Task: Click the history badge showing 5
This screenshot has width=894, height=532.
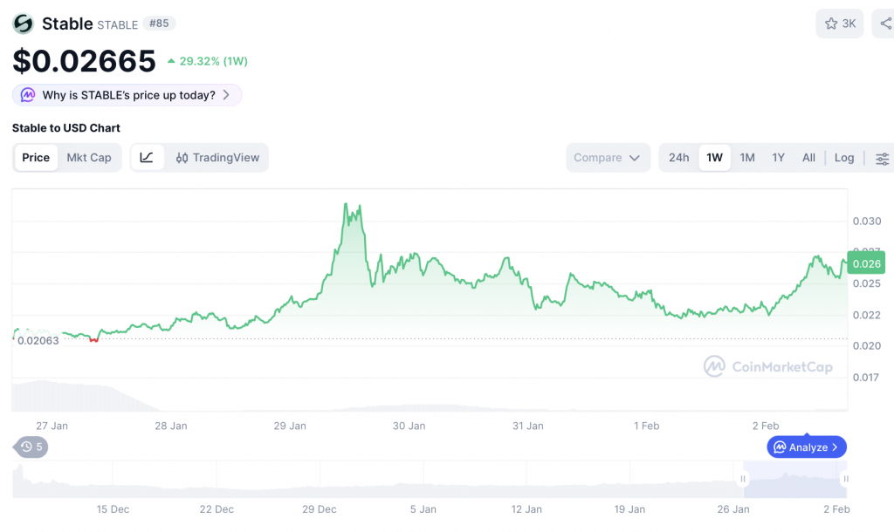Action: [x=31, y=447]
